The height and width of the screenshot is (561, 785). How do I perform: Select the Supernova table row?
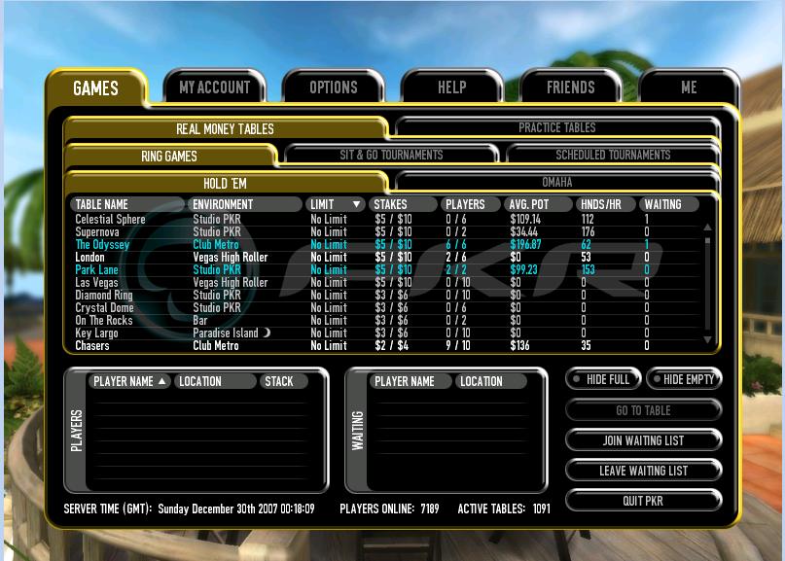coord(385,232)
